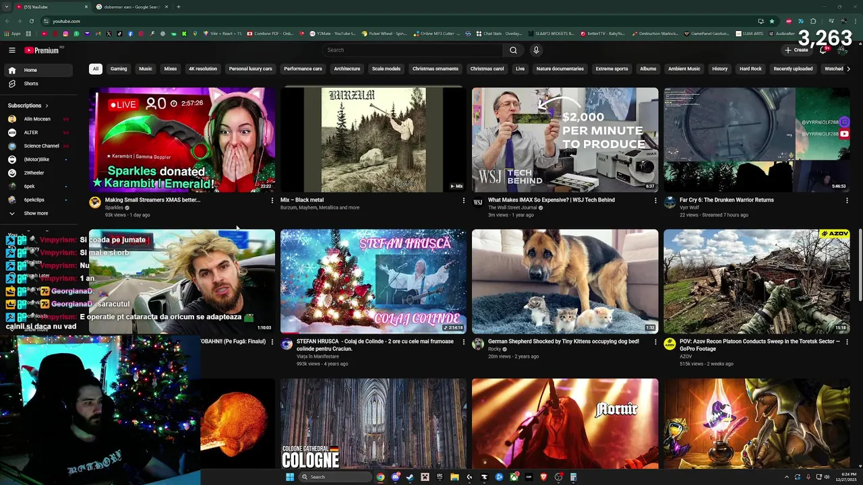This screenshot has width=863, height=485.
Task: Click into the YouTube search field
Action: click(412, 50)
